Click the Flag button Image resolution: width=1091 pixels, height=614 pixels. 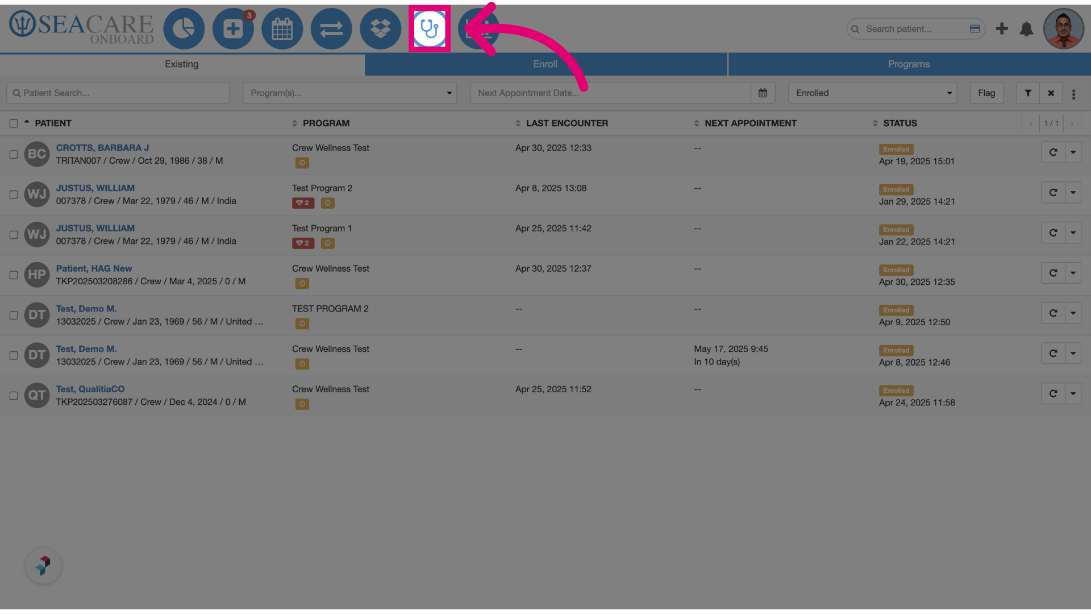(x=986, y=93)
